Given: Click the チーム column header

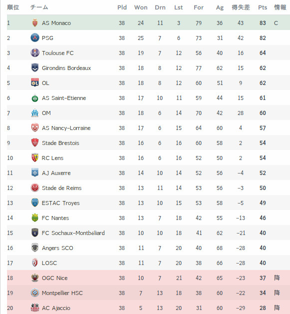Looking at the screenshot, I should click(39, 7).
